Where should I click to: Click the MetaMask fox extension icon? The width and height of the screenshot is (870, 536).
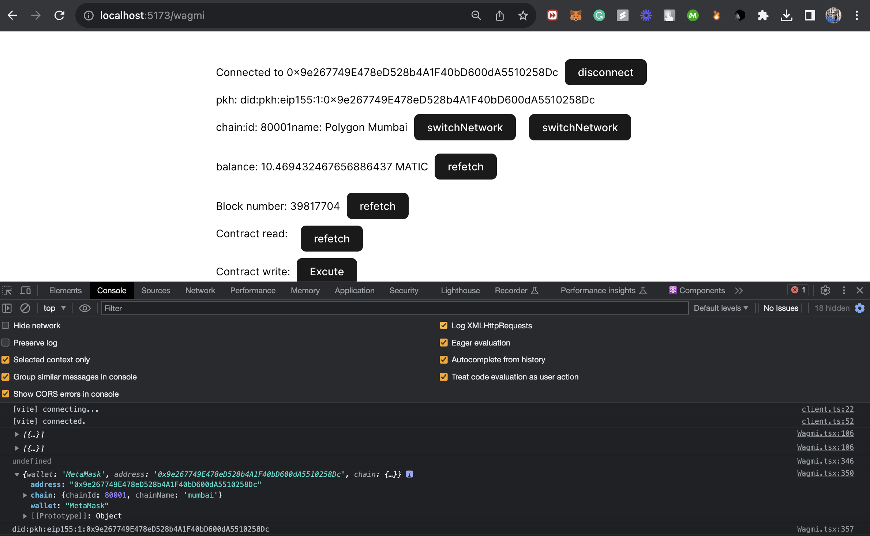(575, 15)
